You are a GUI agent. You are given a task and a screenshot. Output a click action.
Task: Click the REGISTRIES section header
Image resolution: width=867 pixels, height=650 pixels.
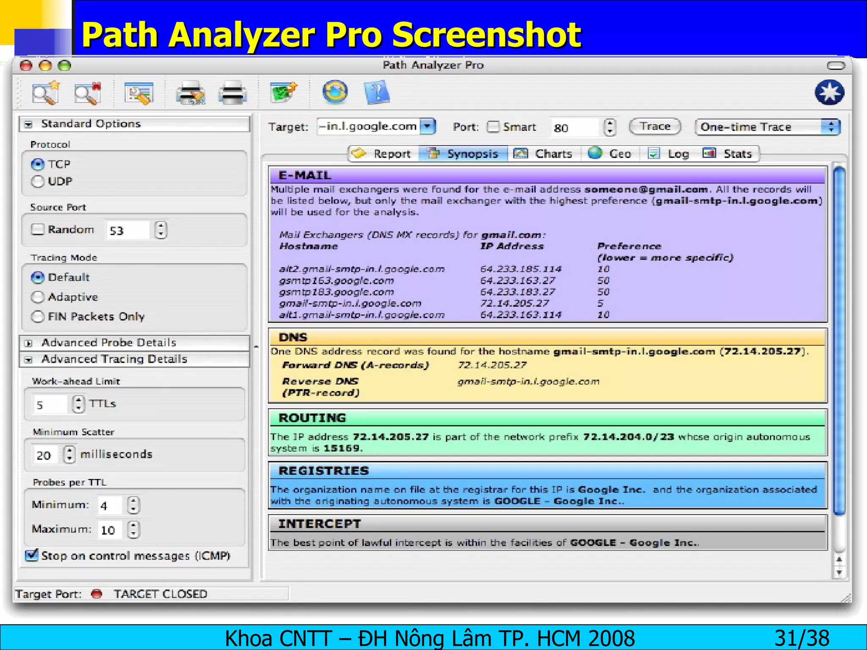pos(547,471)
